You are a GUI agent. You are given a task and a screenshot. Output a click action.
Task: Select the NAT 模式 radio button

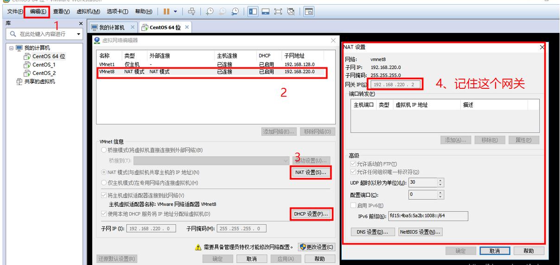(x=104, y=172)
